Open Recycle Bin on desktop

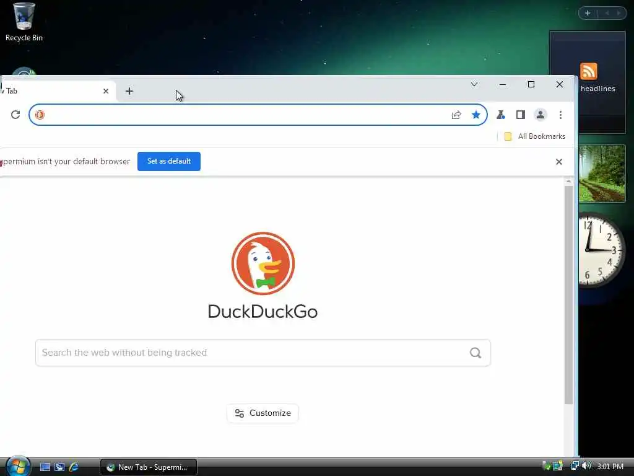tap(24, 22)
